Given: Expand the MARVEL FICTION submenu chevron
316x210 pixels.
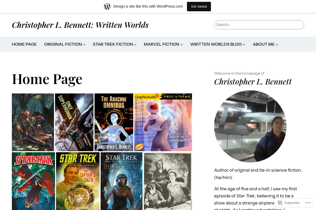Looking at the screenshot, I should click(x=182, y=45).
